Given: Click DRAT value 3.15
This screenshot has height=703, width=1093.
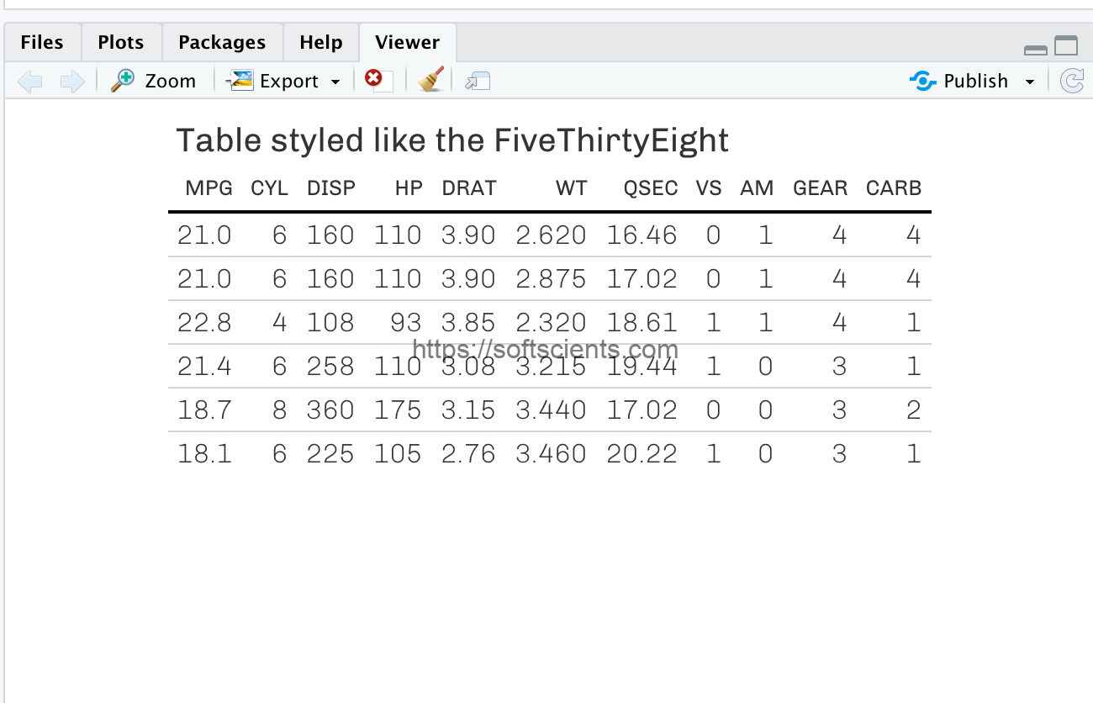Looking at the screenshot, I should point(468,410).
